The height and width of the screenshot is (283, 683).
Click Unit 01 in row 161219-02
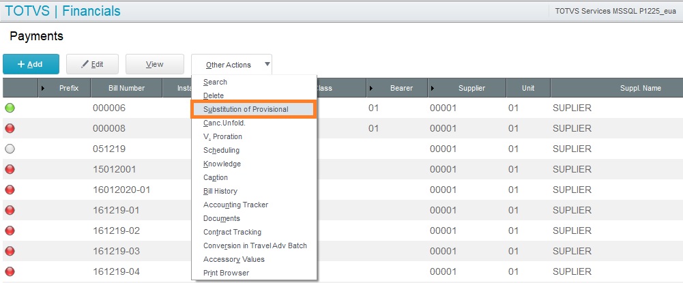coord(514,230)
